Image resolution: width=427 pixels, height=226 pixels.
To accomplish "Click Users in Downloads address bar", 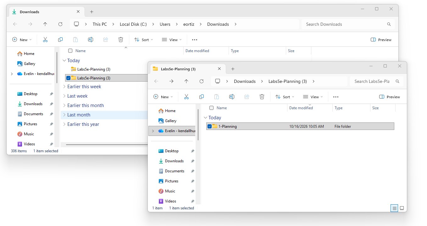I will point(165,24).
